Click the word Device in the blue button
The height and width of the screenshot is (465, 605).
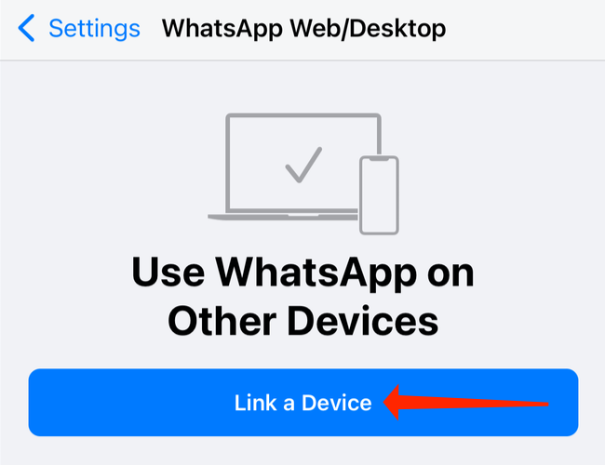336,403
